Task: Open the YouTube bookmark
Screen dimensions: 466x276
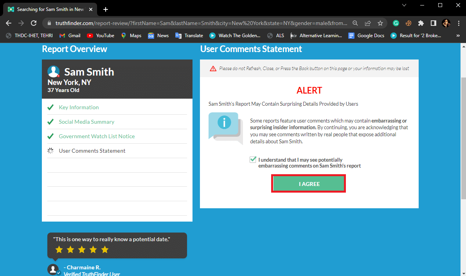Action: coord(101,36)
